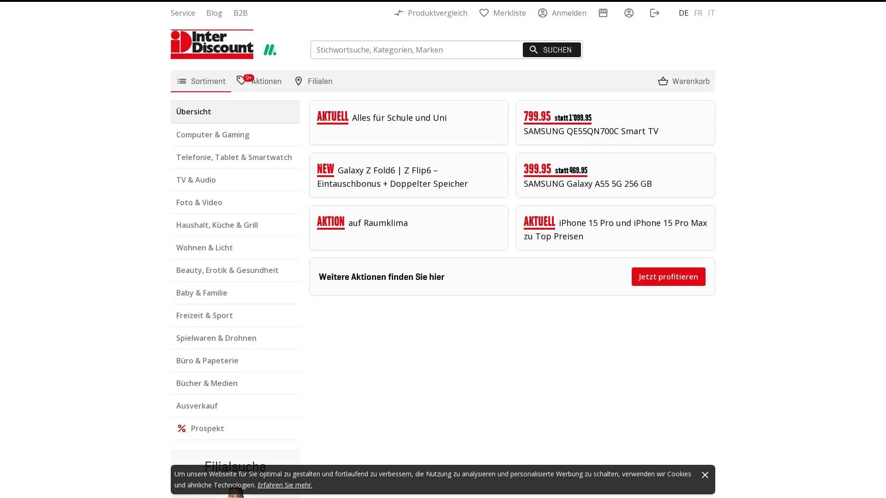The width and height of the screenshot is (886, 498).
Task: Open Baby & Familie category
Action: pyautogui.click(x=235, y=293)
